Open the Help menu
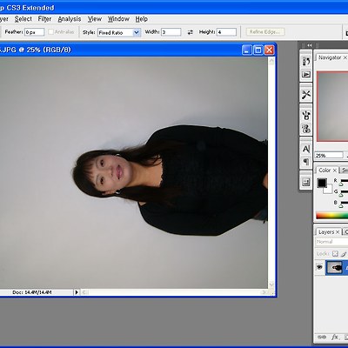This screenshot has height=348, width=348. coord(142,19)
